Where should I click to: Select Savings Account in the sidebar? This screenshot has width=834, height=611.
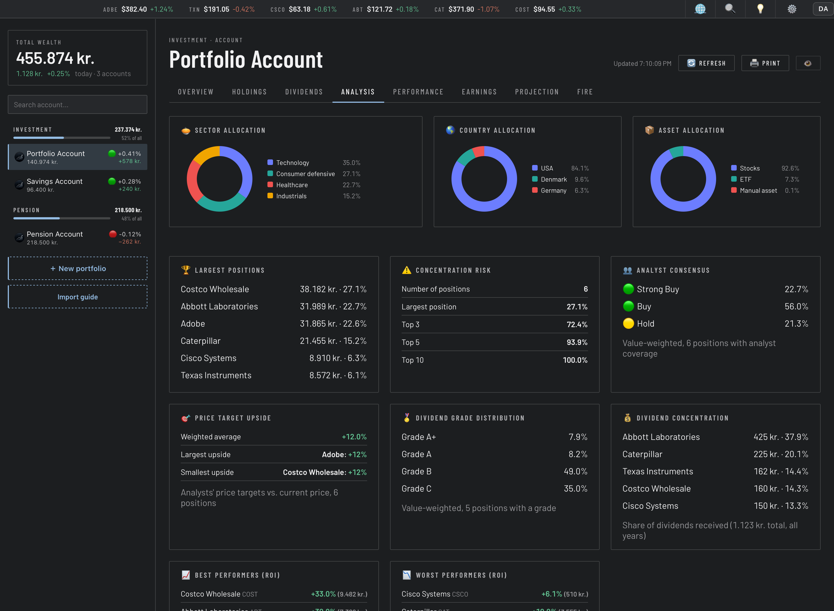pos(77,185)
